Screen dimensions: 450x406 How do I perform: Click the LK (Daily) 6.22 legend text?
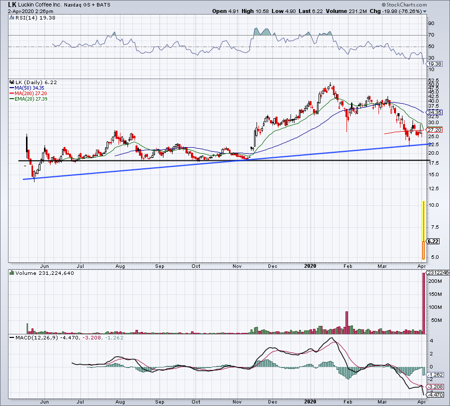coord(36,83)
